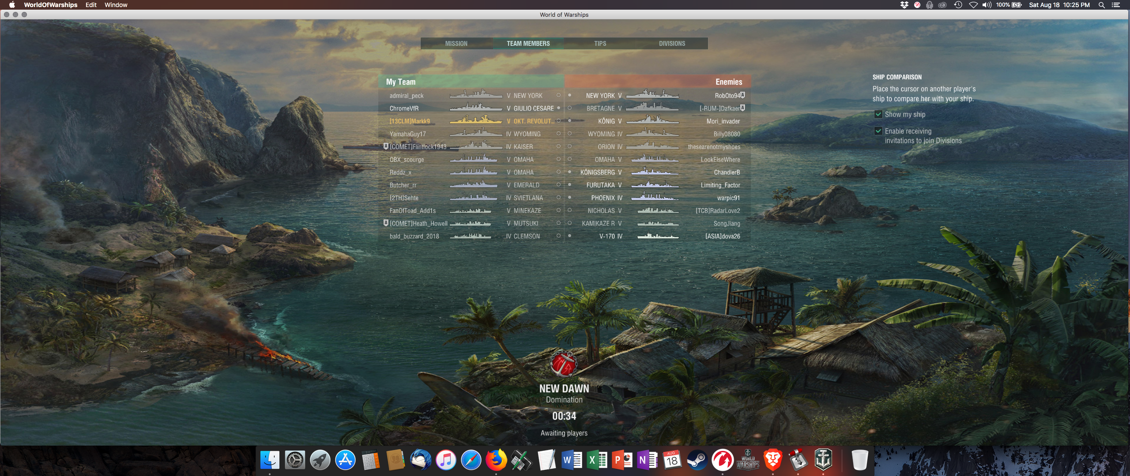
Task: Open the DIVISIONS tab
Action: (672, 43)
